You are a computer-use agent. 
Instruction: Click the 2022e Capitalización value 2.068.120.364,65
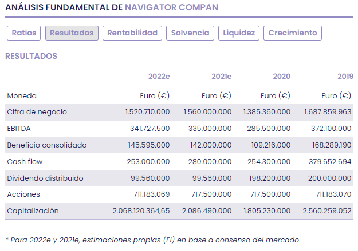141,211
